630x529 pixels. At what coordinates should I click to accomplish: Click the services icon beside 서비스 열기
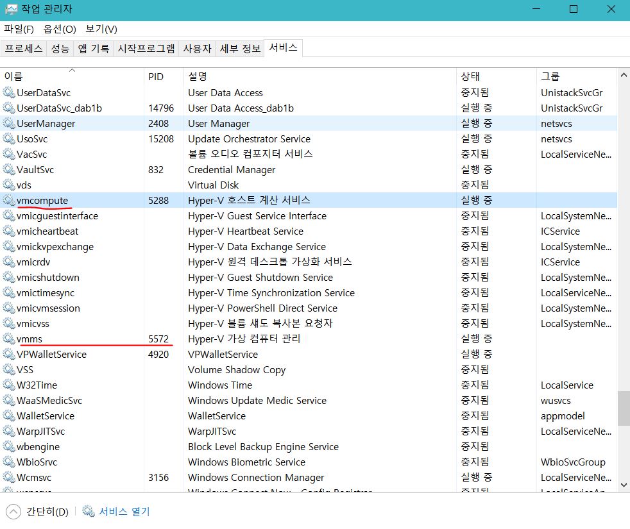pyautogui.click(x=88, y=511)
